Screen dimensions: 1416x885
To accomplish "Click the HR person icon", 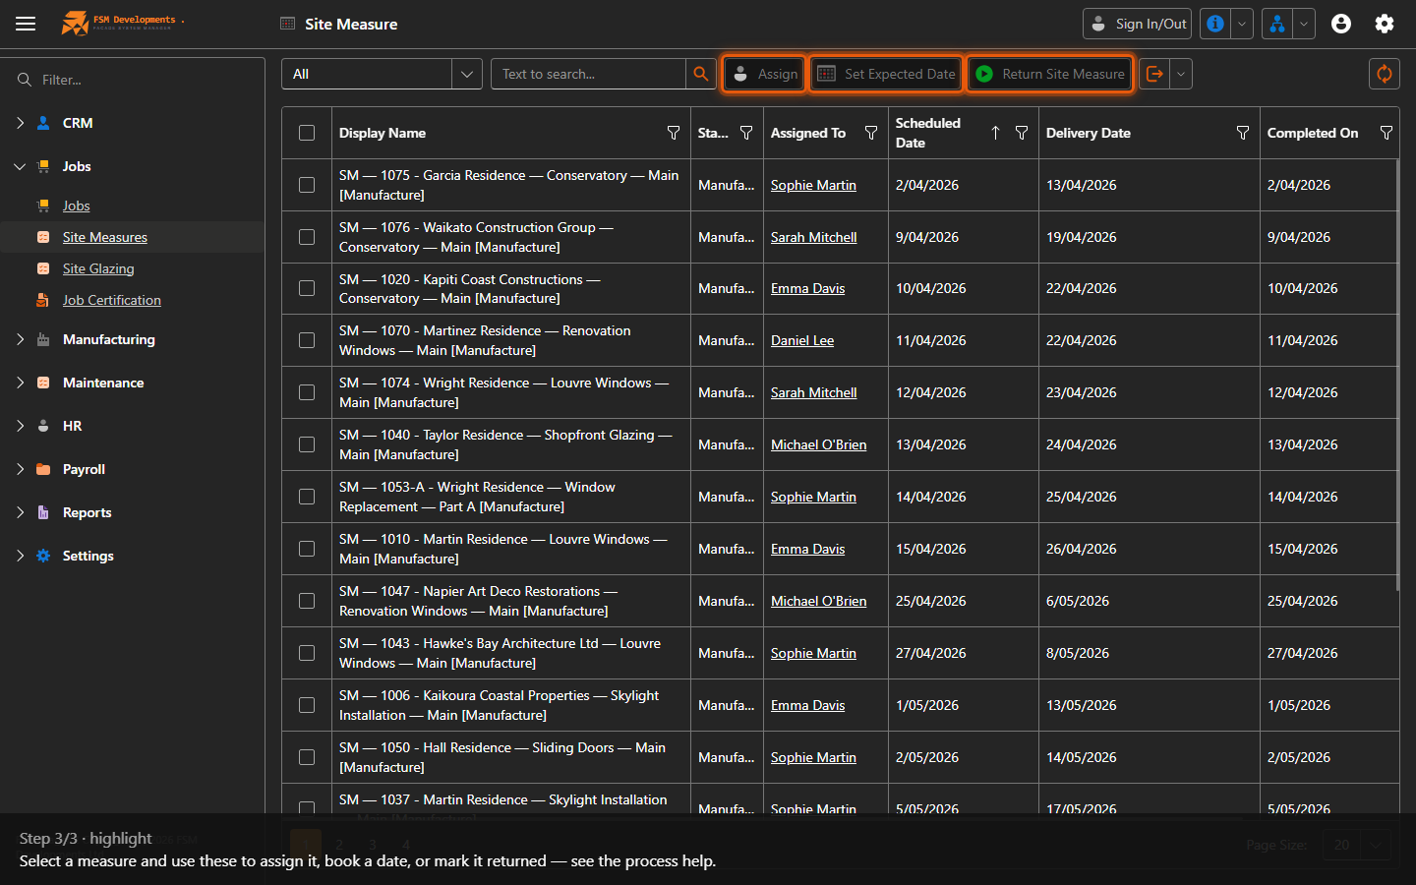I will pyautogui.click(x=43, y=426).
